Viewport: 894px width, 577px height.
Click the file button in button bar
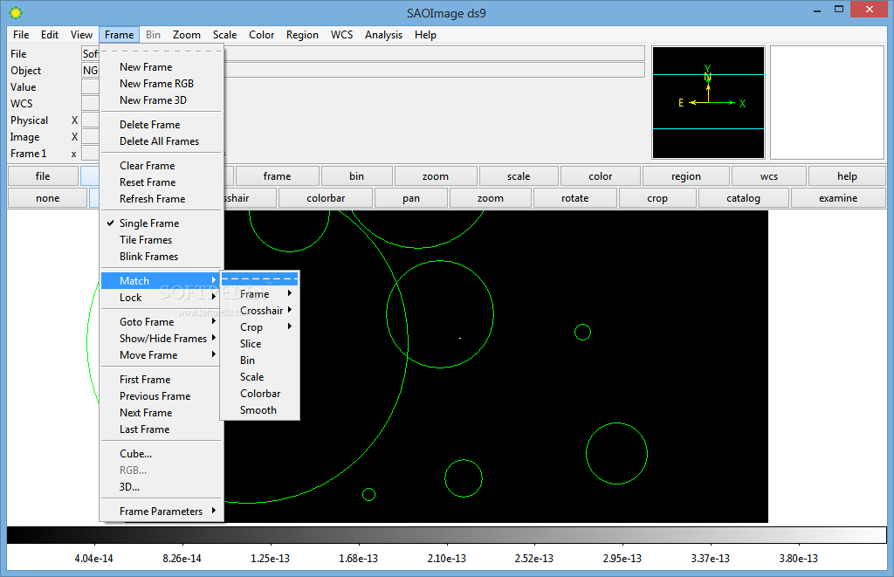pos(43,176)
